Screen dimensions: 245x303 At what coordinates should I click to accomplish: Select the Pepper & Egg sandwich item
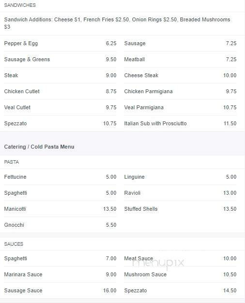[x=60, y=43]
